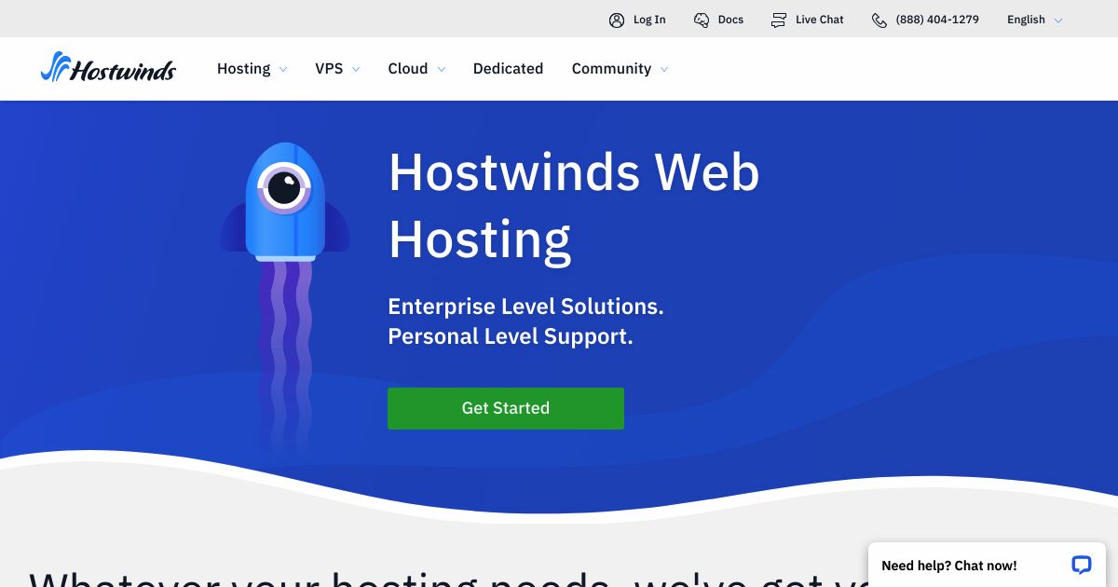The image size is (1118, 587).
Task: Start a conversation using the Live Chat icon
Action: (779, 20)
